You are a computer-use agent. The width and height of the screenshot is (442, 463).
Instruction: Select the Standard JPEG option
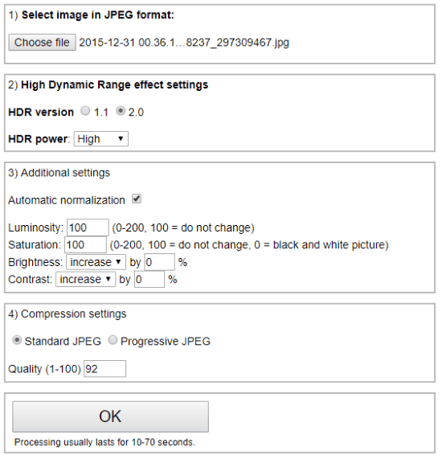pos(17,341)
